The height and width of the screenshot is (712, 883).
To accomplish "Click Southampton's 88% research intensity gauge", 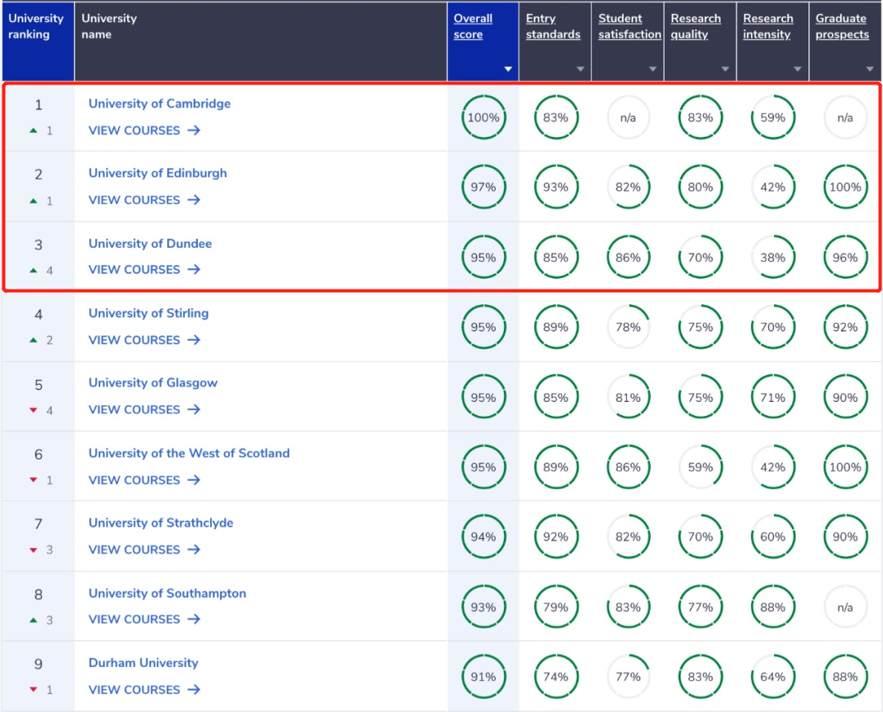I will (x=773, y=607).
